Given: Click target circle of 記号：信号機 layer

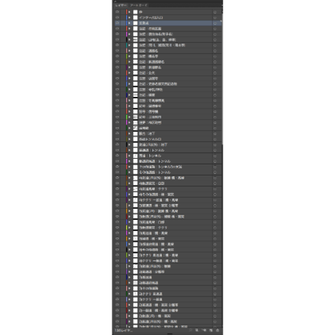Looking at the screenshot, I should [x=215, y=111].
